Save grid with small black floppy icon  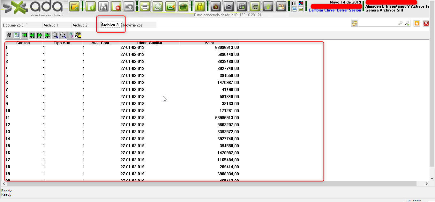pyautogui.click(x=9, y=35)
